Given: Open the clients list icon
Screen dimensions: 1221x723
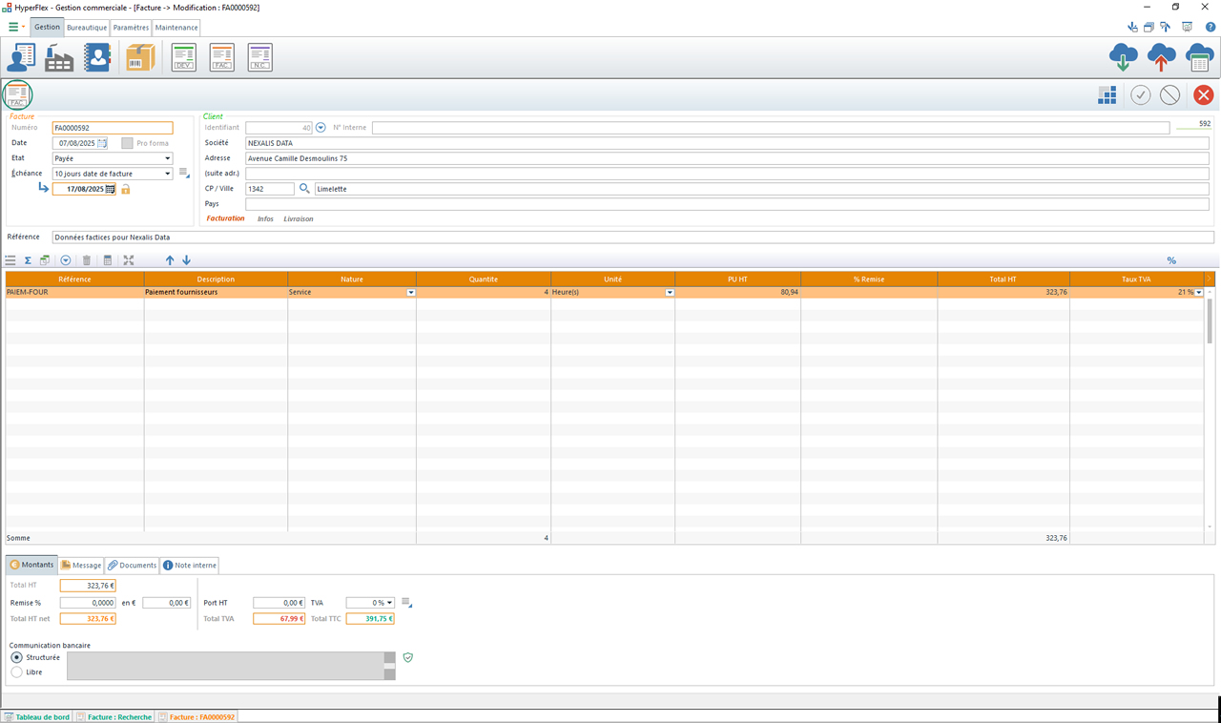Looking at the screenshot, I should (21, 58).
